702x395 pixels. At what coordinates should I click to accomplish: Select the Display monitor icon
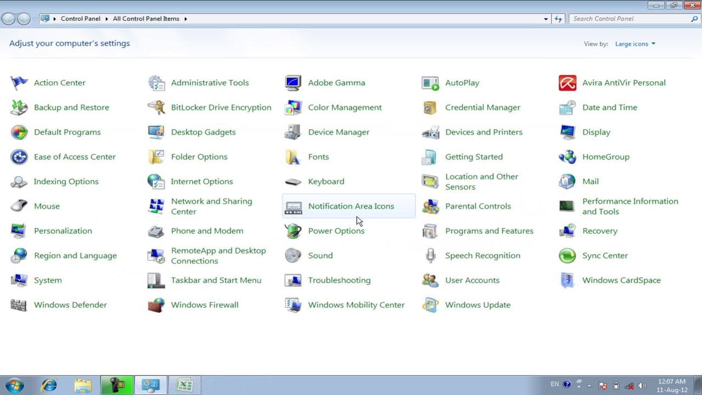pos(568,132)
